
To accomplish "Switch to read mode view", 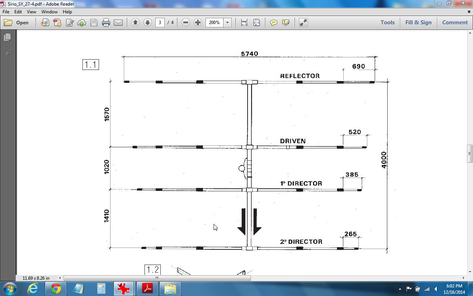I will click(303, 23).
